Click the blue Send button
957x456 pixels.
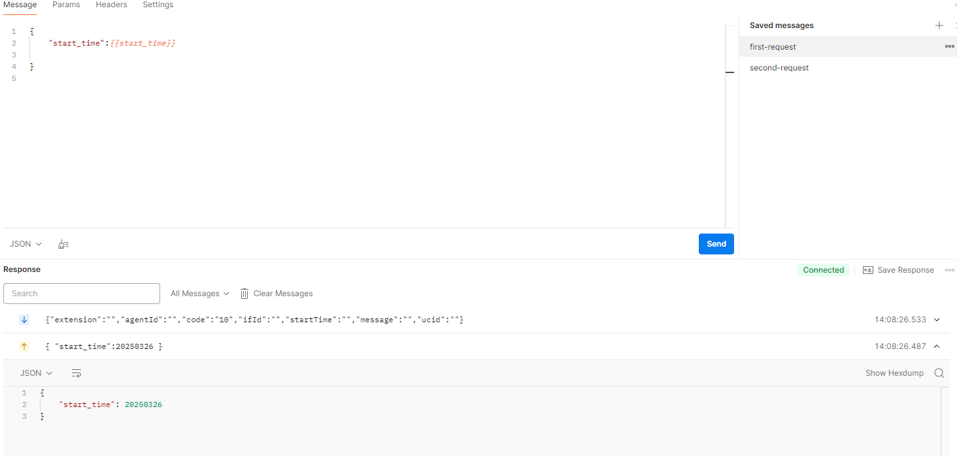[716, 244]
